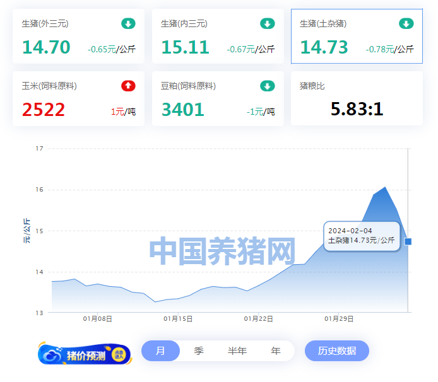
Task: Switch chart to 半年 range
Action: (x=237, y=351)
